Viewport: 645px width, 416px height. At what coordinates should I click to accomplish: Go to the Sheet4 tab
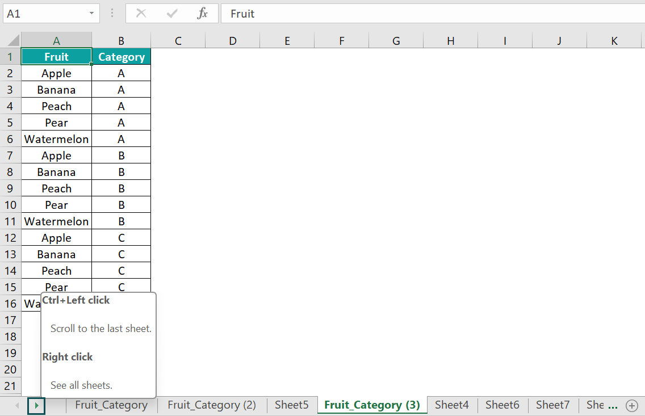pos(452,405)
